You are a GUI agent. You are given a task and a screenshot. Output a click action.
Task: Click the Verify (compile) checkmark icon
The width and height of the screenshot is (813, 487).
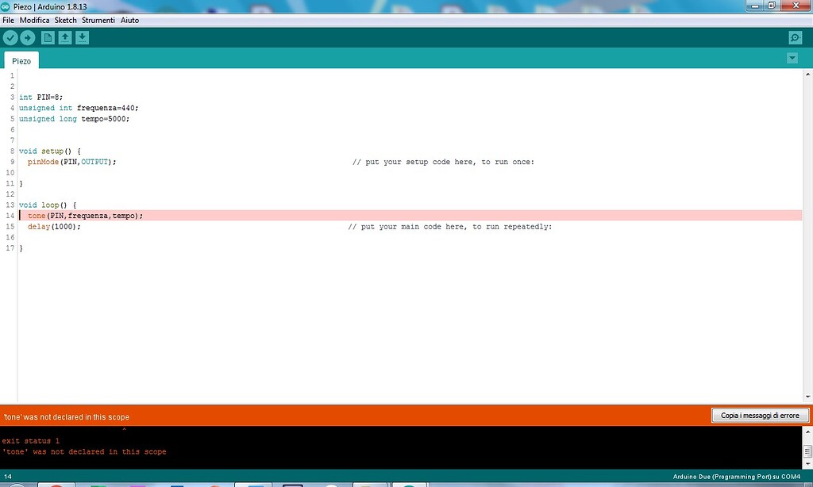[x=10, y=36]
